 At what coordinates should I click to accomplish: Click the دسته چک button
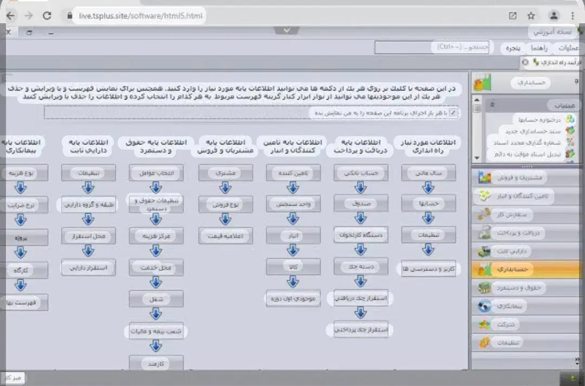361,266
